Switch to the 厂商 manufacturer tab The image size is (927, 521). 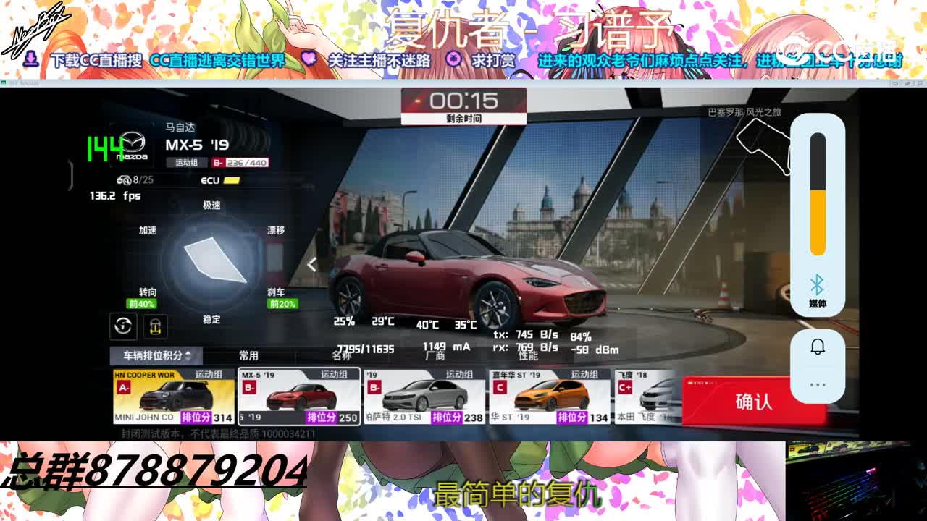tap(435, 355)
